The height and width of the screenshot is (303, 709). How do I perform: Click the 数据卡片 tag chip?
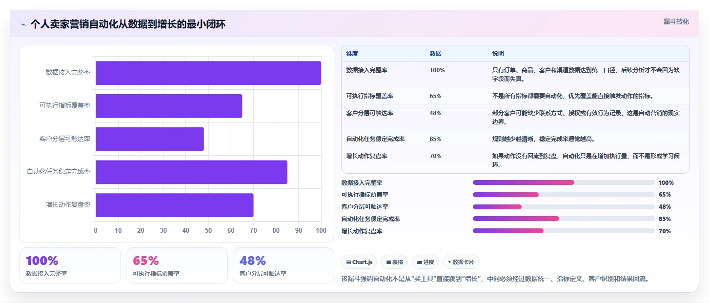(461, 262)
